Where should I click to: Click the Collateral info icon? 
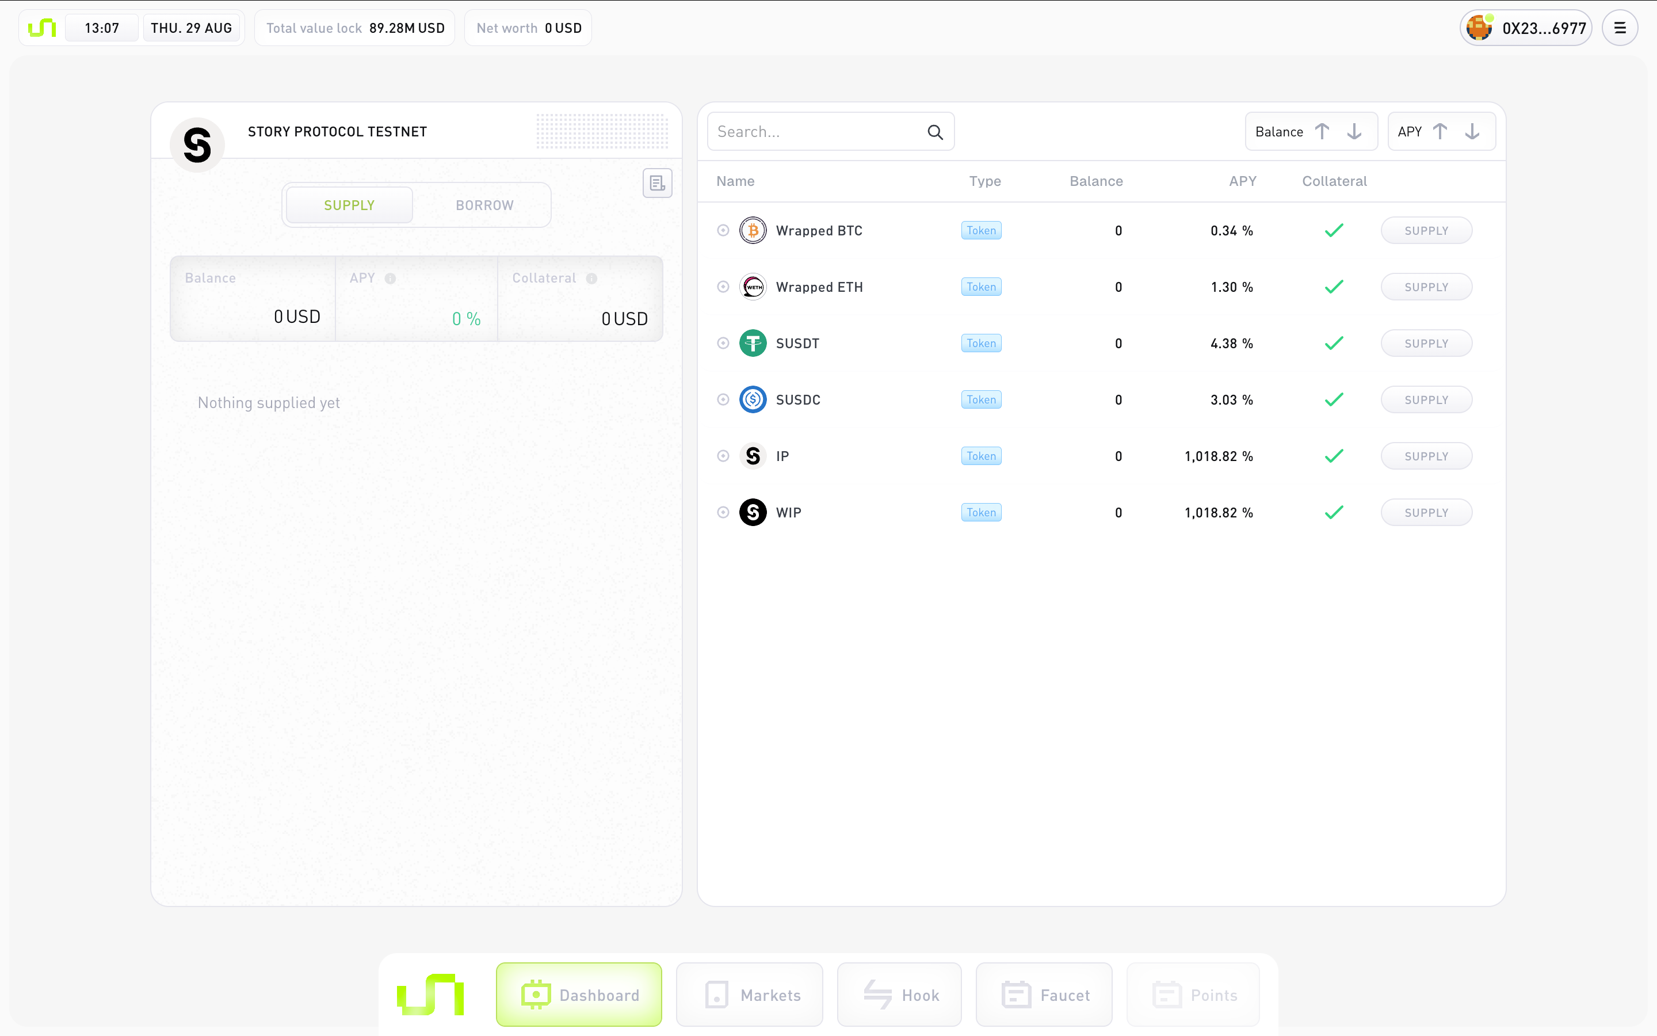point(591,278)
